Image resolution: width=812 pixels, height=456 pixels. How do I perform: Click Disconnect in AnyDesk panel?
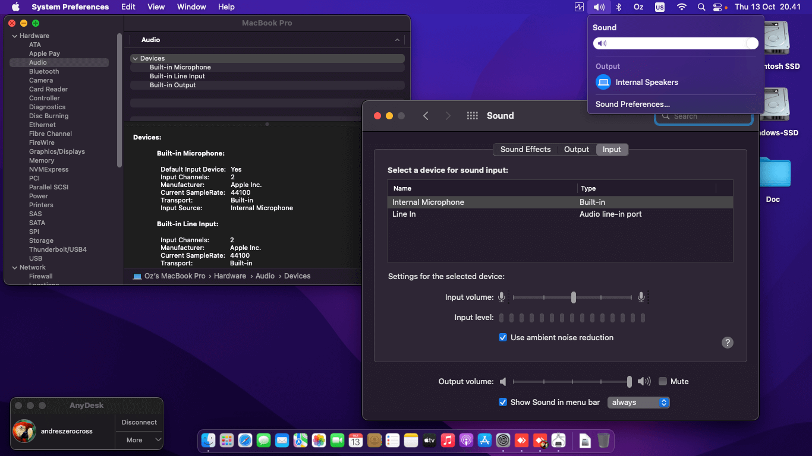coord(139,422)
